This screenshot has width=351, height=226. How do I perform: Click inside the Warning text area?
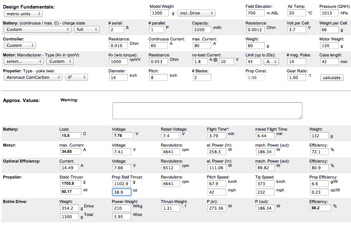coord(207,111)
